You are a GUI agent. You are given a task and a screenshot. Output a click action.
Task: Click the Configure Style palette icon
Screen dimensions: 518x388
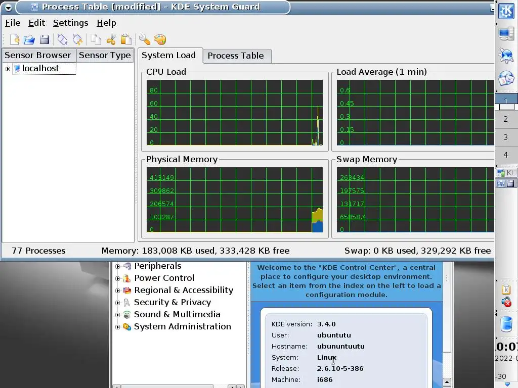coord(160,39)
